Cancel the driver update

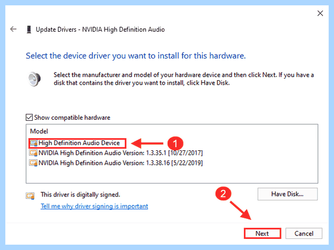304,233
